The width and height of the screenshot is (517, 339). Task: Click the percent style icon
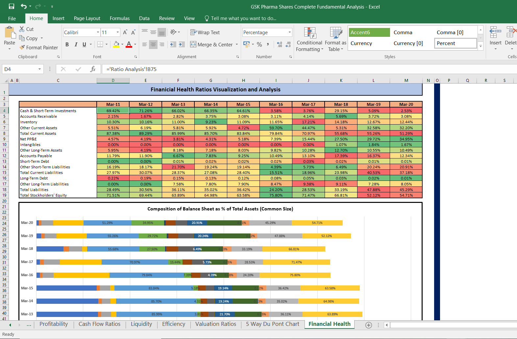(259, 44)
